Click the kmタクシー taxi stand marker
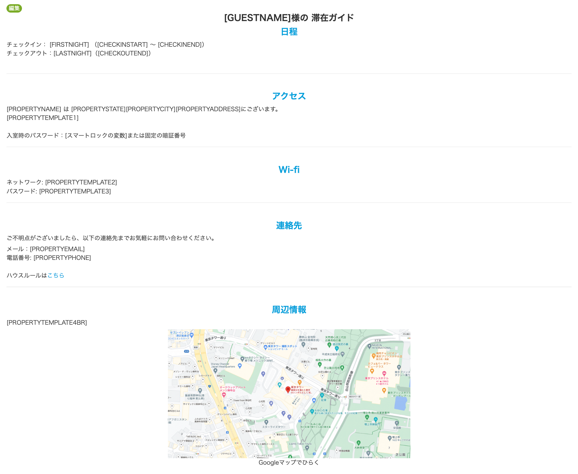The width and height of the screenshot is (578, 474). click(x=242, y=359)
